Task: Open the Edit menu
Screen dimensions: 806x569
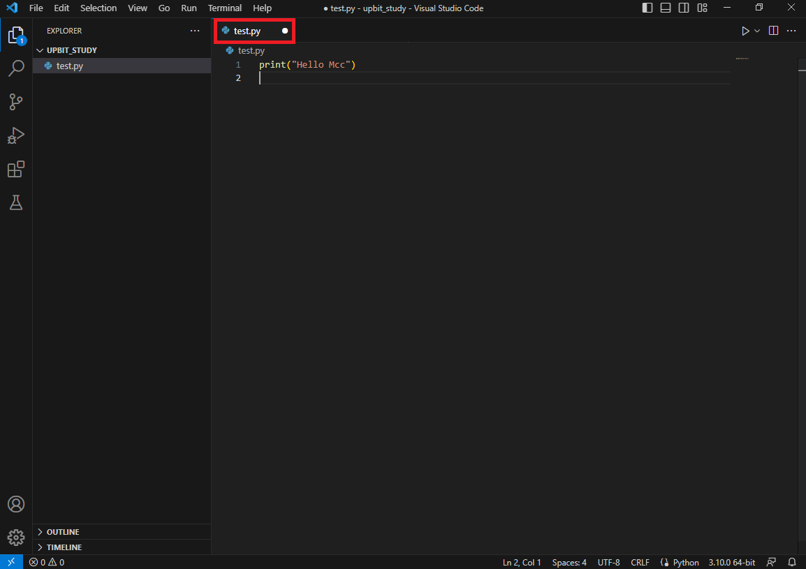Action: (61, 8)
